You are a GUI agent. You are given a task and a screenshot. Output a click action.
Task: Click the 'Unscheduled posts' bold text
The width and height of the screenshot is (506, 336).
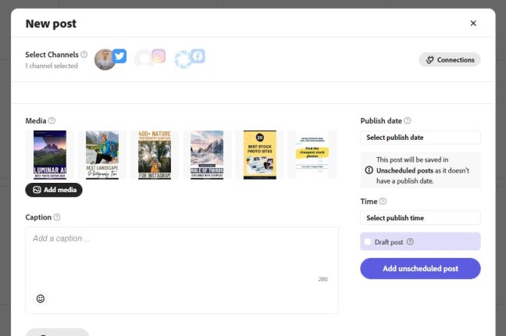tap(404, 170)
